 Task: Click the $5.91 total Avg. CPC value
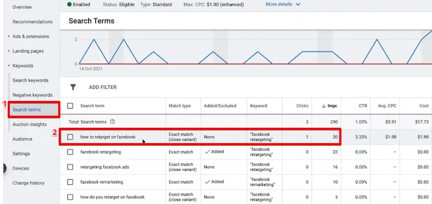[x=390, y=122]
